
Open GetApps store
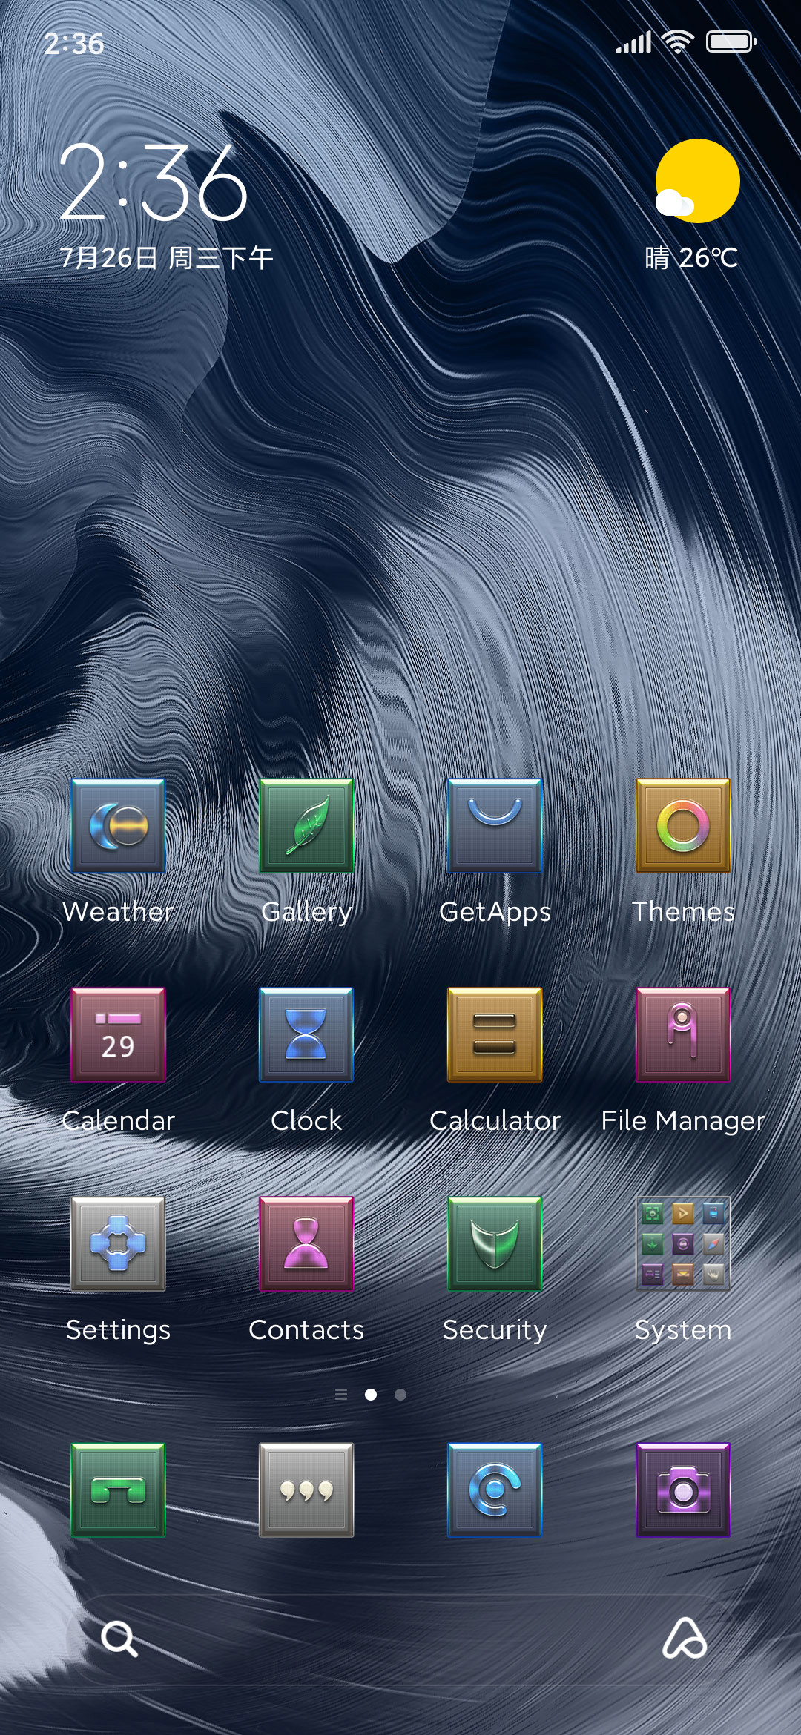pos(495,825)
